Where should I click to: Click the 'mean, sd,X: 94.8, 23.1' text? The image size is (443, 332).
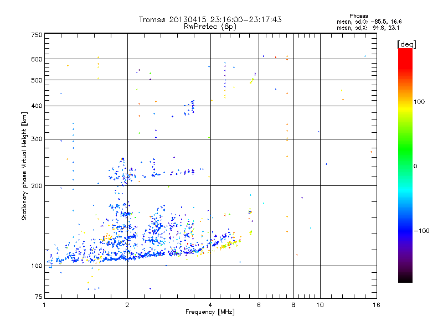click(x=368, y=28)
